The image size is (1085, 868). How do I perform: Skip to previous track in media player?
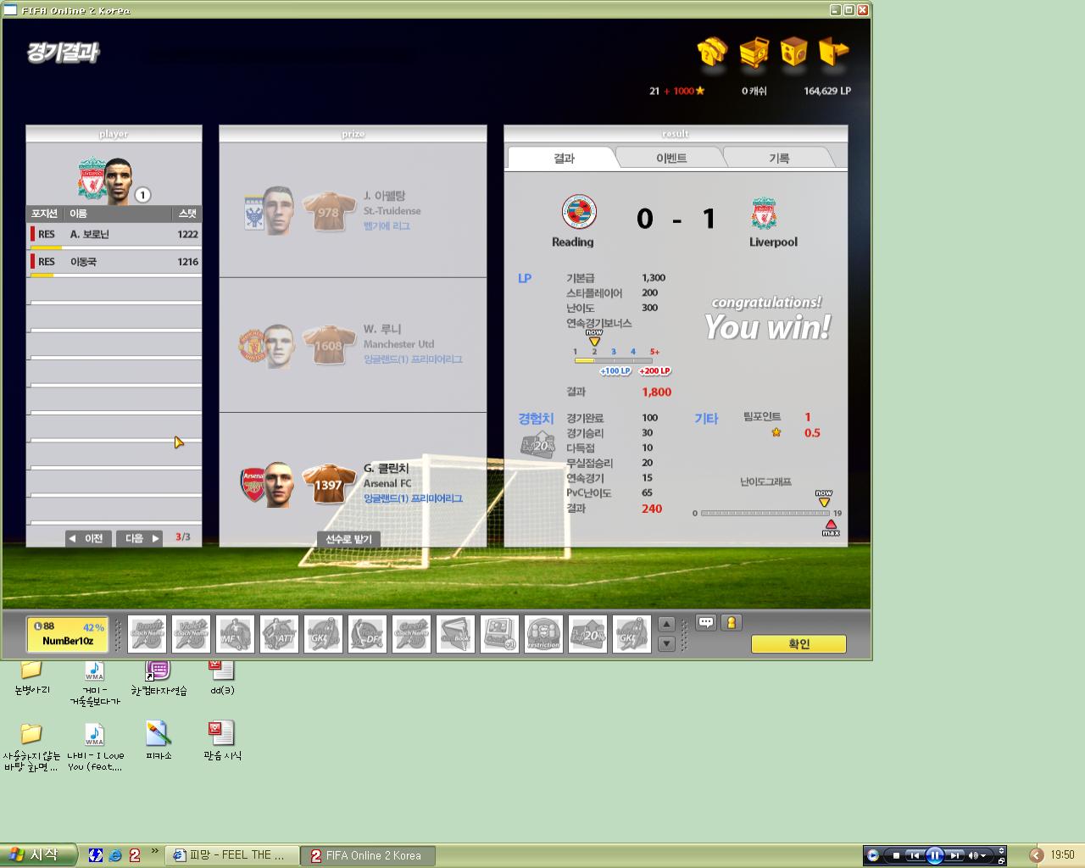[x=915, y=856]
